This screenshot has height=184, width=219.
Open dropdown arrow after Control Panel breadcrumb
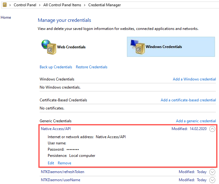tap(40, 5)
